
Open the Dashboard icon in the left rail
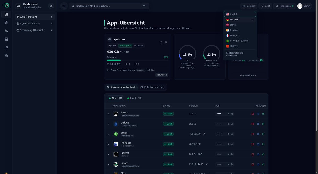point(6,14)
